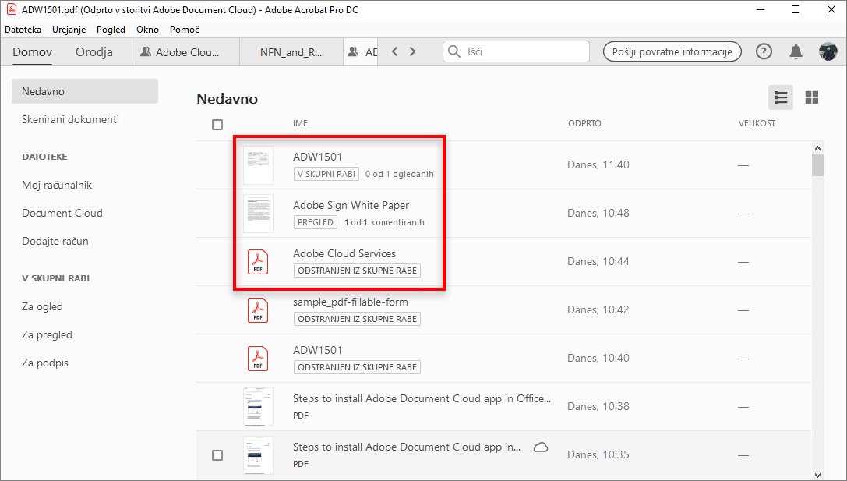Open the Pomoč menu
The height and width of the screenshot is (481, 847).
184,29
